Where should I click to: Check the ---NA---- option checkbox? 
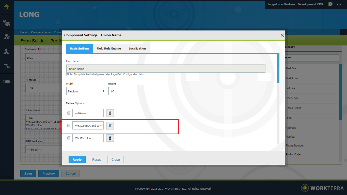69,113
